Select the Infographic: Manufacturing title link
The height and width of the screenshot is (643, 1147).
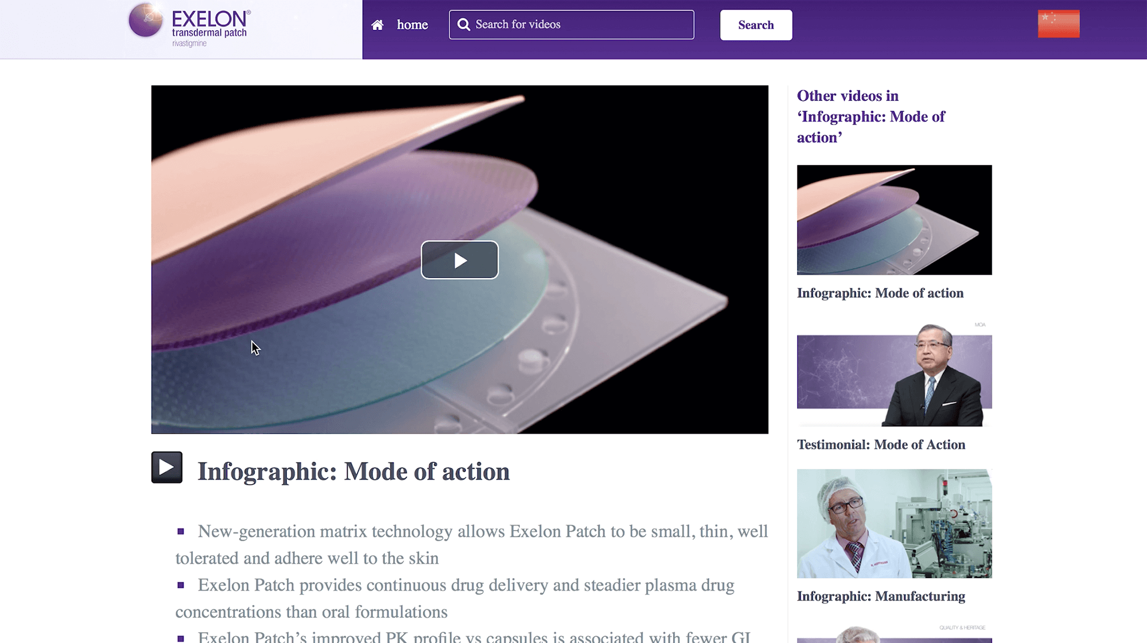[x=881, y=597]
